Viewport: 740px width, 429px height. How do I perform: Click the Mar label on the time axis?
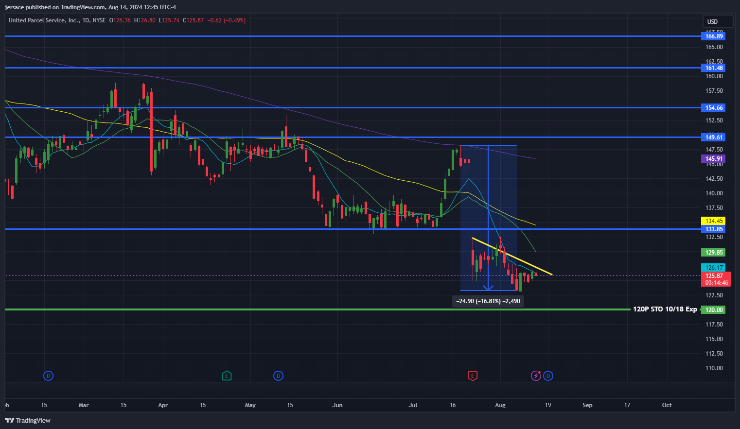click(84, 405)
